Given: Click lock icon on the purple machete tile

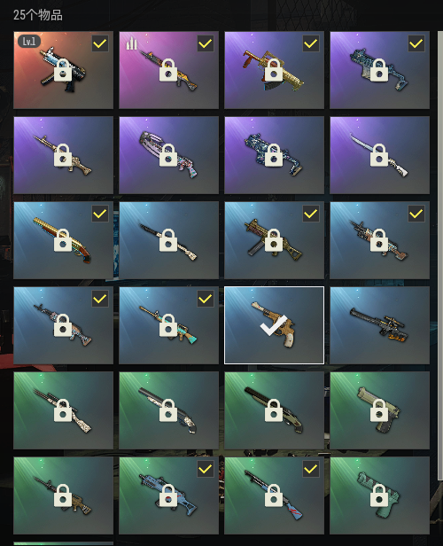Looking at the screenshot, I should pyautogui.click(x=379, y=155).
